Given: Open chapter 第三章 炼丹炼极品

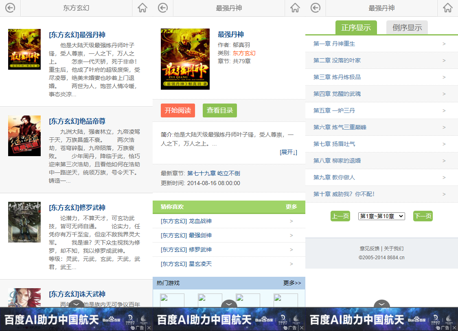Looking at the screenshot, I should point(381,77).
